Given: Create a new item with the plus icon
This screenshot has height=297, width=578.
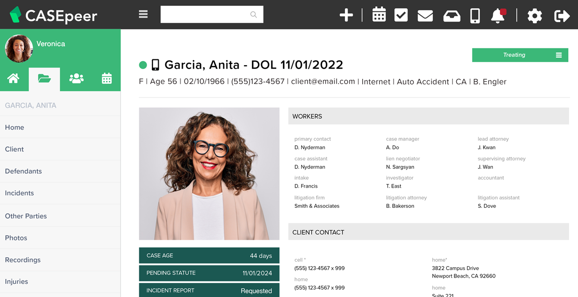Looking at the screenshot, I should click(346, 15).
